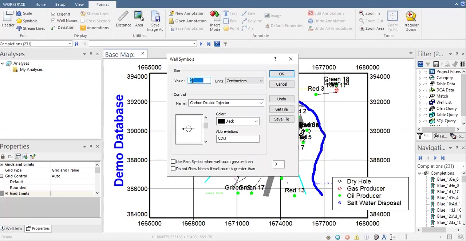This screenshot has height=241, width=466.
Task: Open the Units dropdown
Action: pos(244,81)
